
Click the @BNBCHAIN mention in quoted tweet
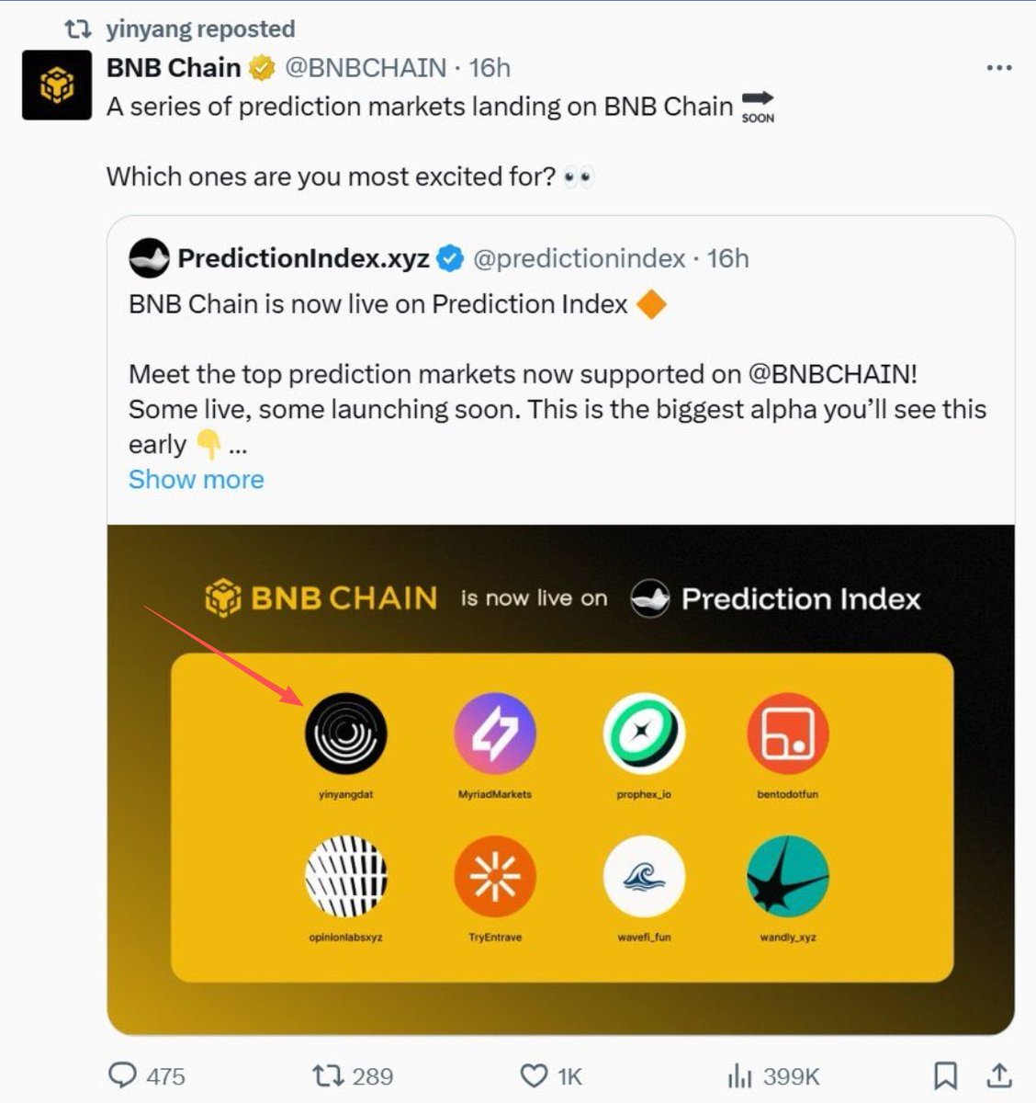tap(832, 375)
